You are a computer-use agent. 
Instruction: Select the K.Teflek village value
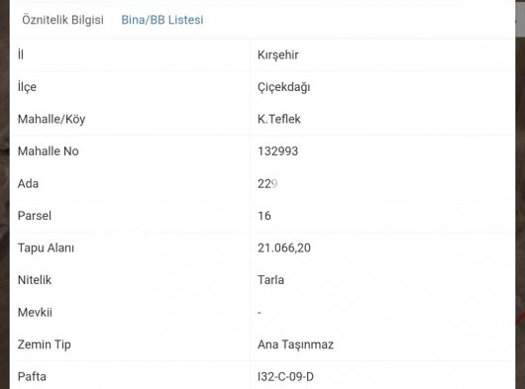tap(279, 119)
